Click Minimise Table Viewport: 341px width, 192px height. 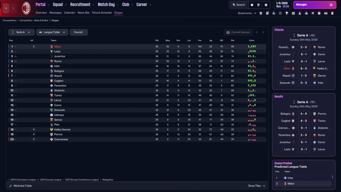click(x=20, y=186)
